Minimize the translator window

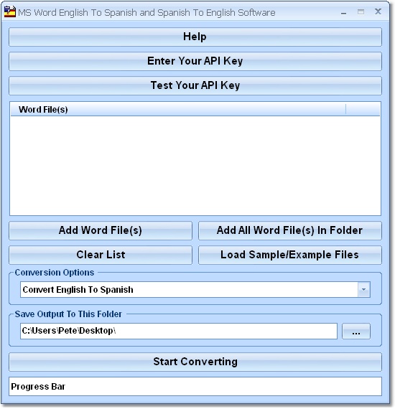click(x=343, y=12)
